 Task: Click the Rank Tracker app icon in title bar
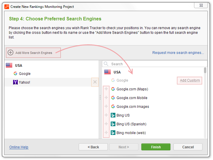pyautogui.click(x=7, y=6)
